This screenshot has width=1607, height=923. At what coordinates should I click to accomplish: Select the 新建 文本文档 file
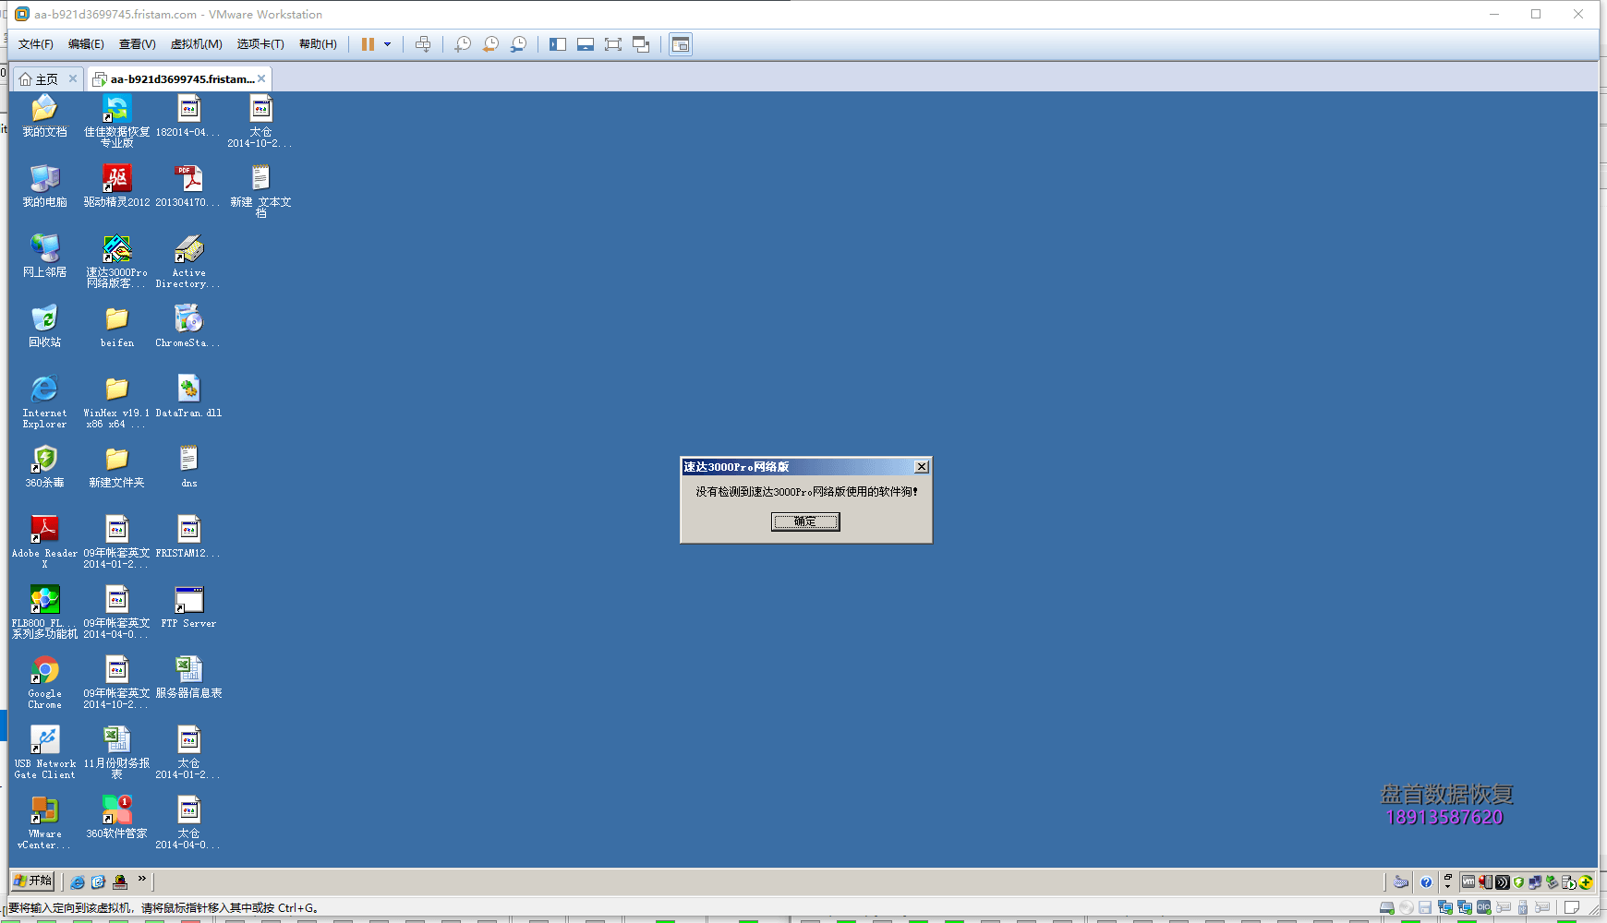pyautogui.click(x=260, y=191)
